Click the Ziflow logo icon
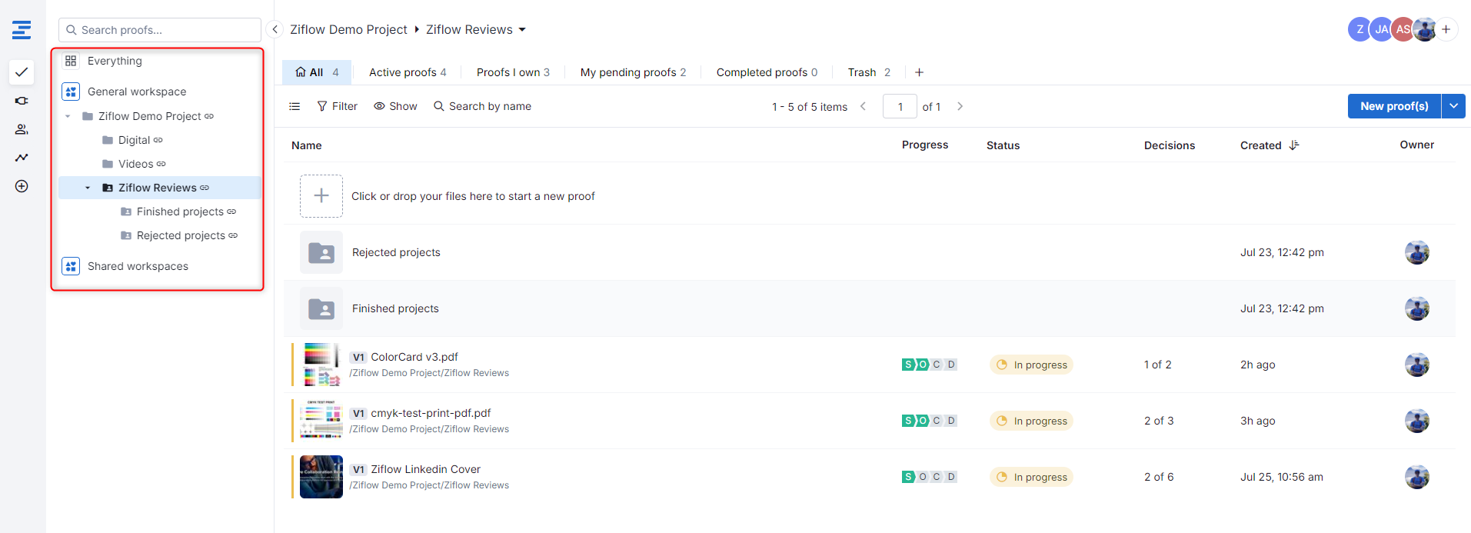Image resolution: width=1471 pixels, height=533 pixels. pyautogui.click(x=22, y=30)
